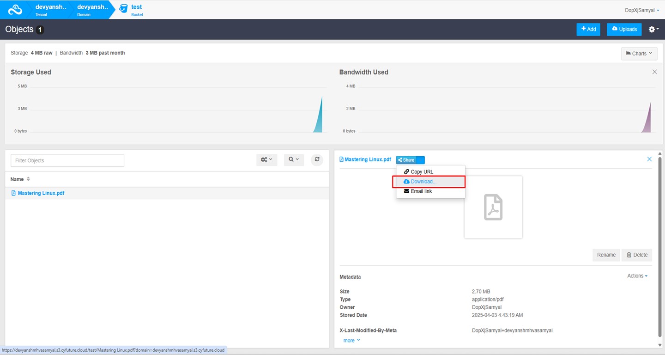Open the DopXjSamyal user menu
665x355 pixels.
tap(642, 10)
